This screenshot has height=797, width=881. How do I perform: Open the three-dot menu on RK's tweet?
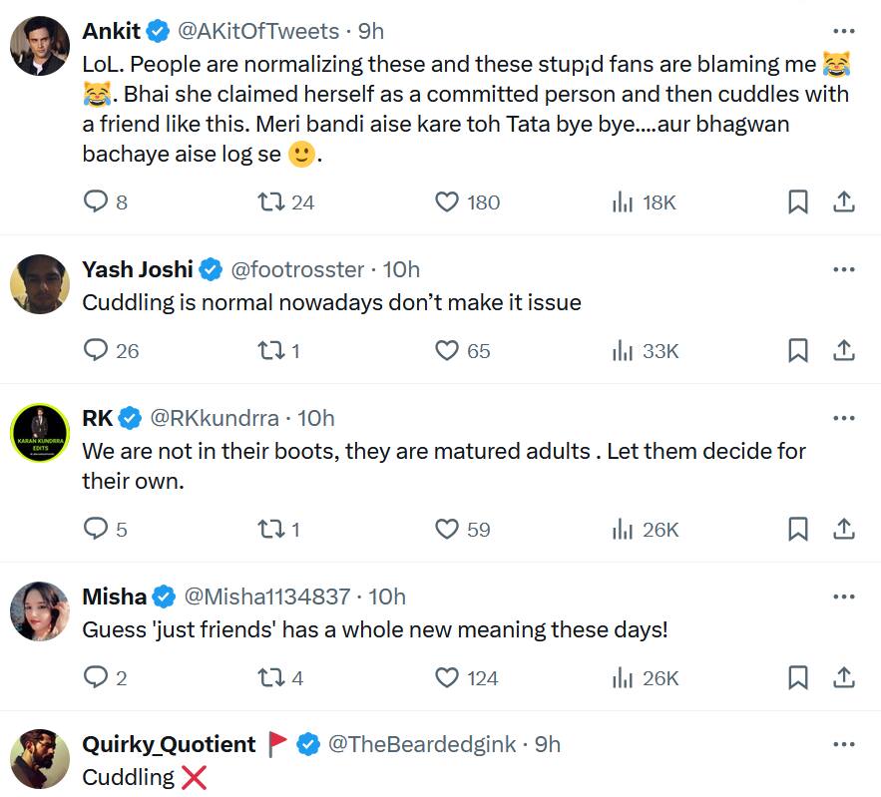coord(843,418)
